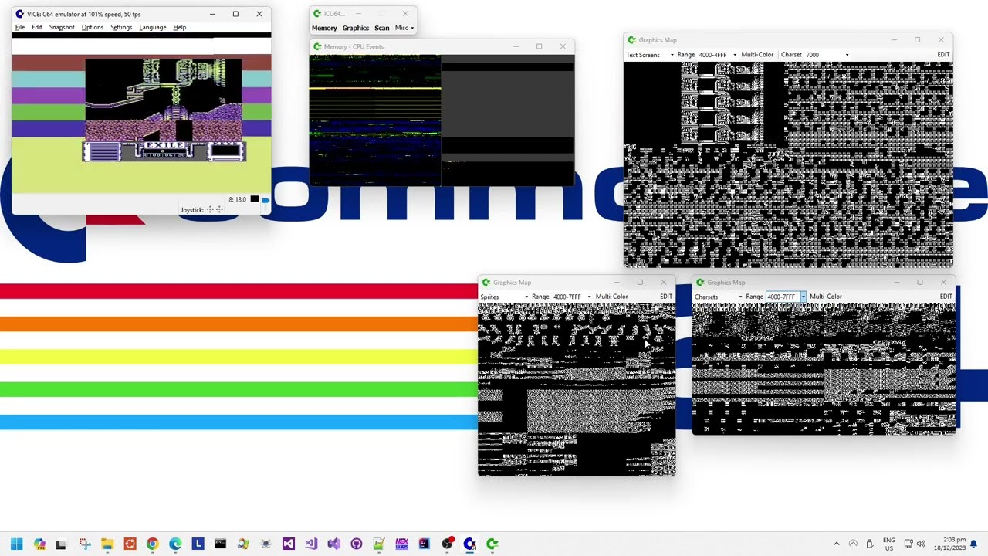Image resolution: width=988 pixels, height=556 pixels.
Task: Open the blue L app on taskbar
Action: [x=198, y=544]
